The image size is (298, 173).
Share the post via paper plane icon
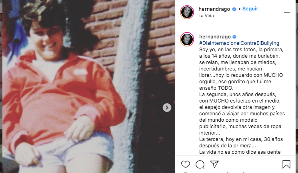point(214,164)
